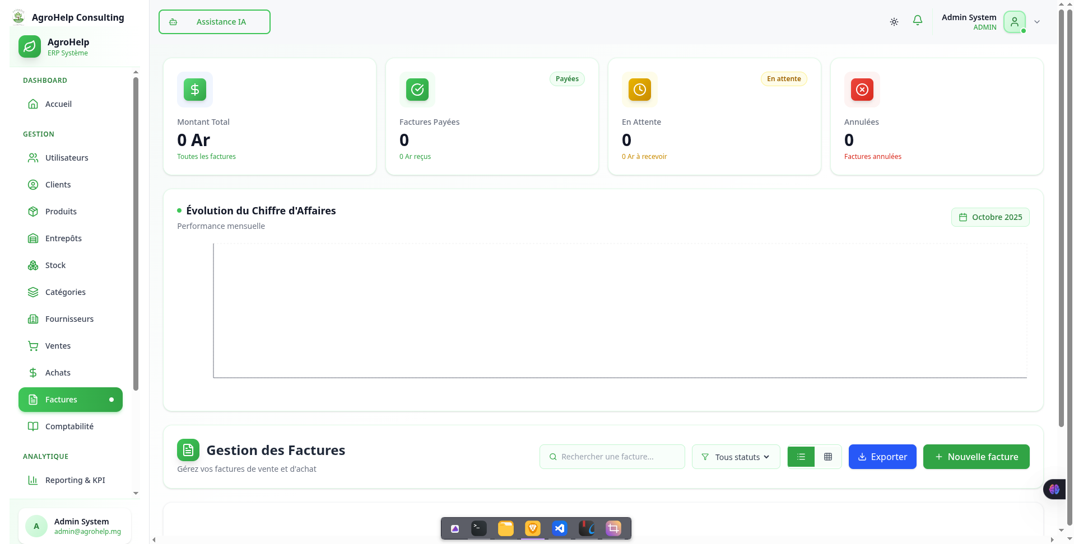The width and height of the screenshot is (1074, 544).
Task: Click the Achats dollar icon
Action: tap(34, 372)
